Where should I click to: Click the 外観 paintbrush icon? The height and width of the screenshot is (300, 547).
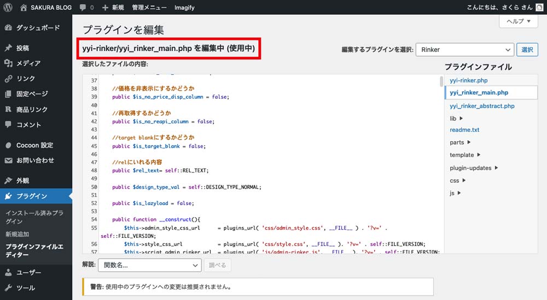(8, 181)
